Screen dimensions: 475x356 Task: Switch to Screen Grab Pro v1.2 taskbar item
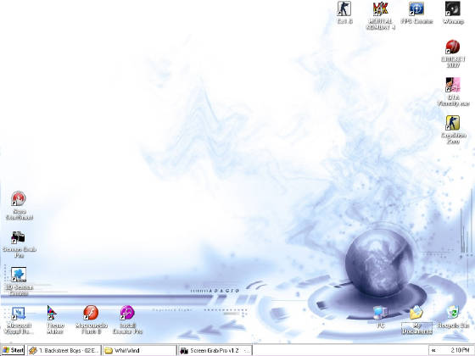coord(215,351)
